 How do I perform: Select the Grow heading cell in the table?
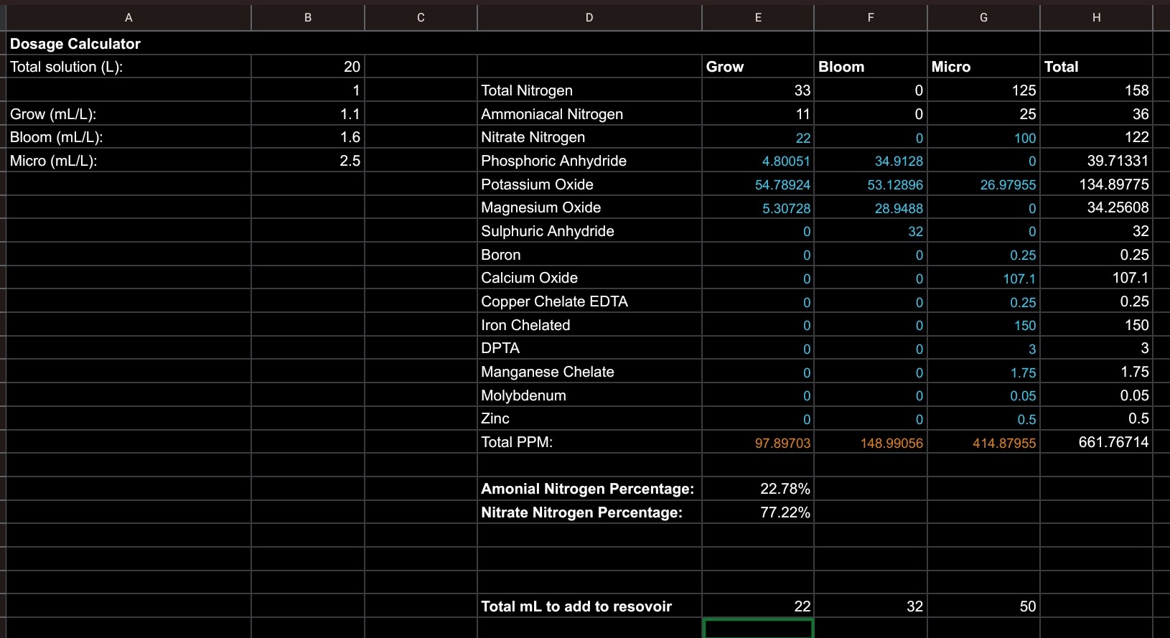[x=758, y=67]
